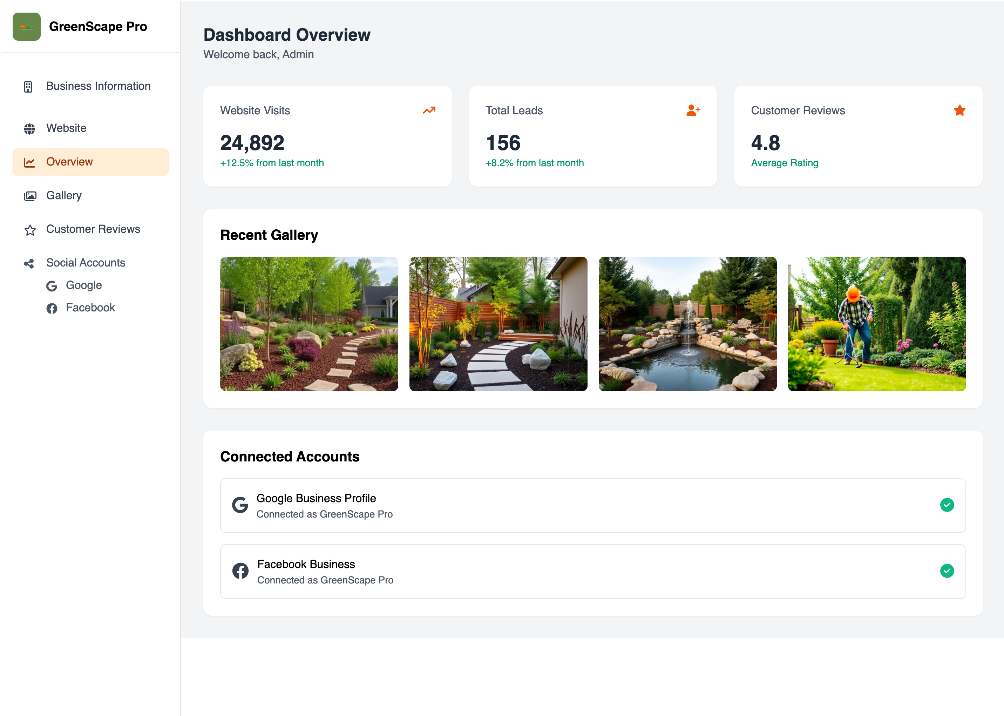Screen dimensions: 1004x716
Task: Expand the Social Accounts sidebar section
Action: (86, 263)
